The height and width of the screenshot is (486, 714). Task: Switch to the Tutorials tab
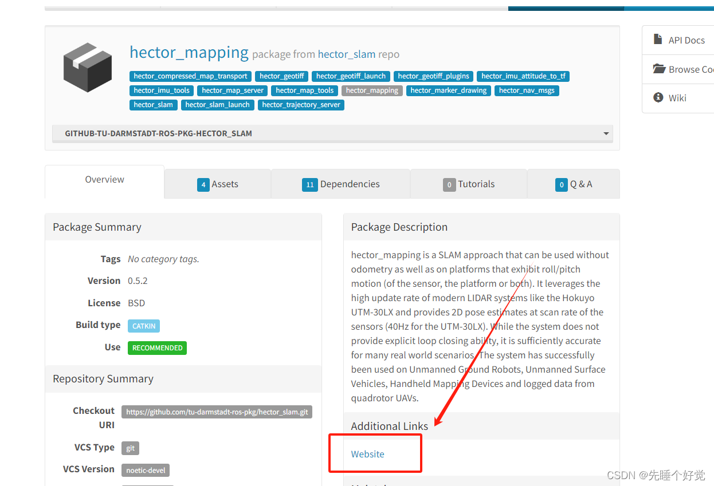click(469, 184)
